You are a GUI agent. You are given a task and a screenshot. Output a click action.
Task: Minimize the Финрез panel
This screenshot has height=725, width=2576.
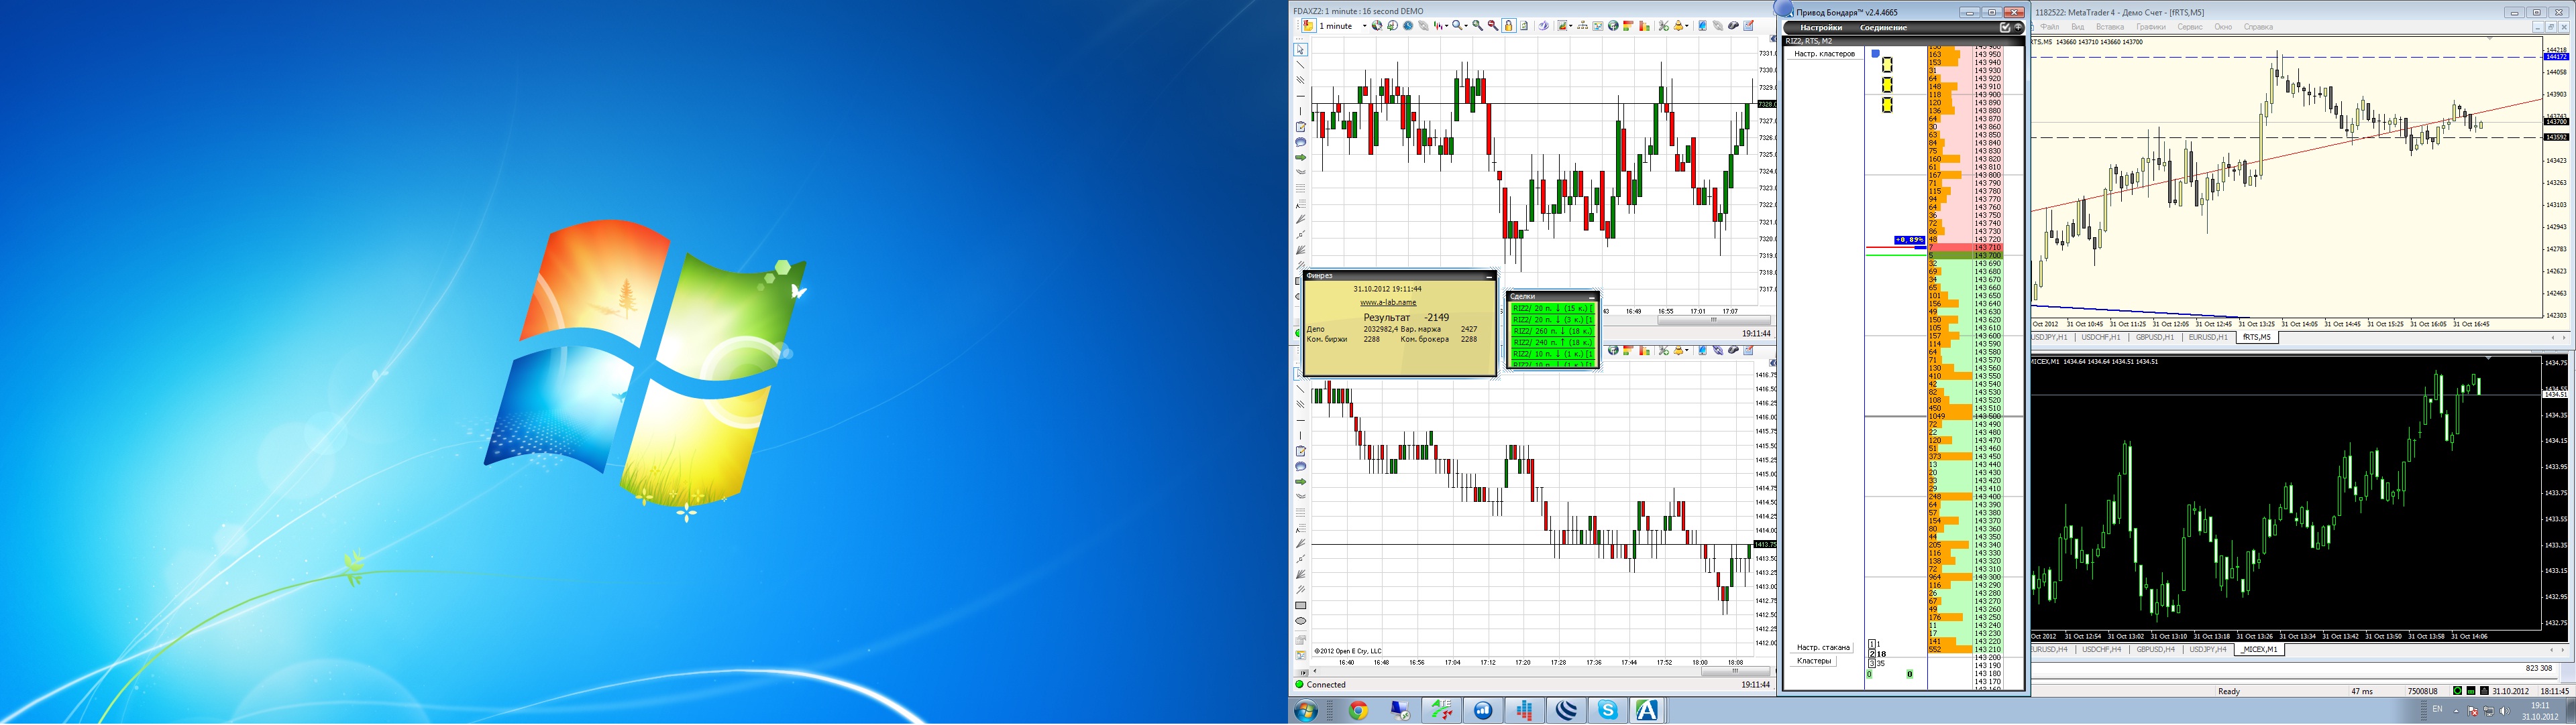[1489, 277]
